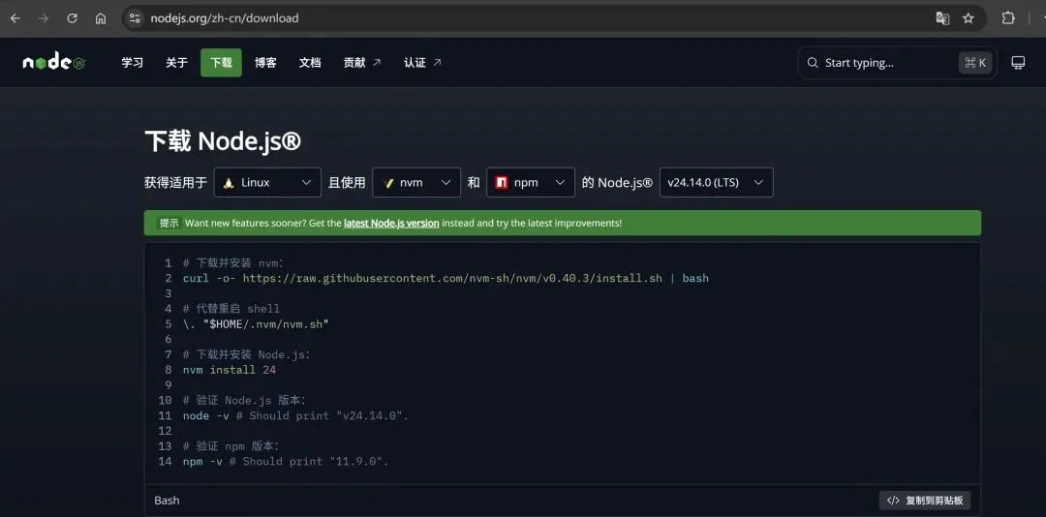Open the 认证 external link
Viewport: 1046px width, 517px height.
[422, 63]
